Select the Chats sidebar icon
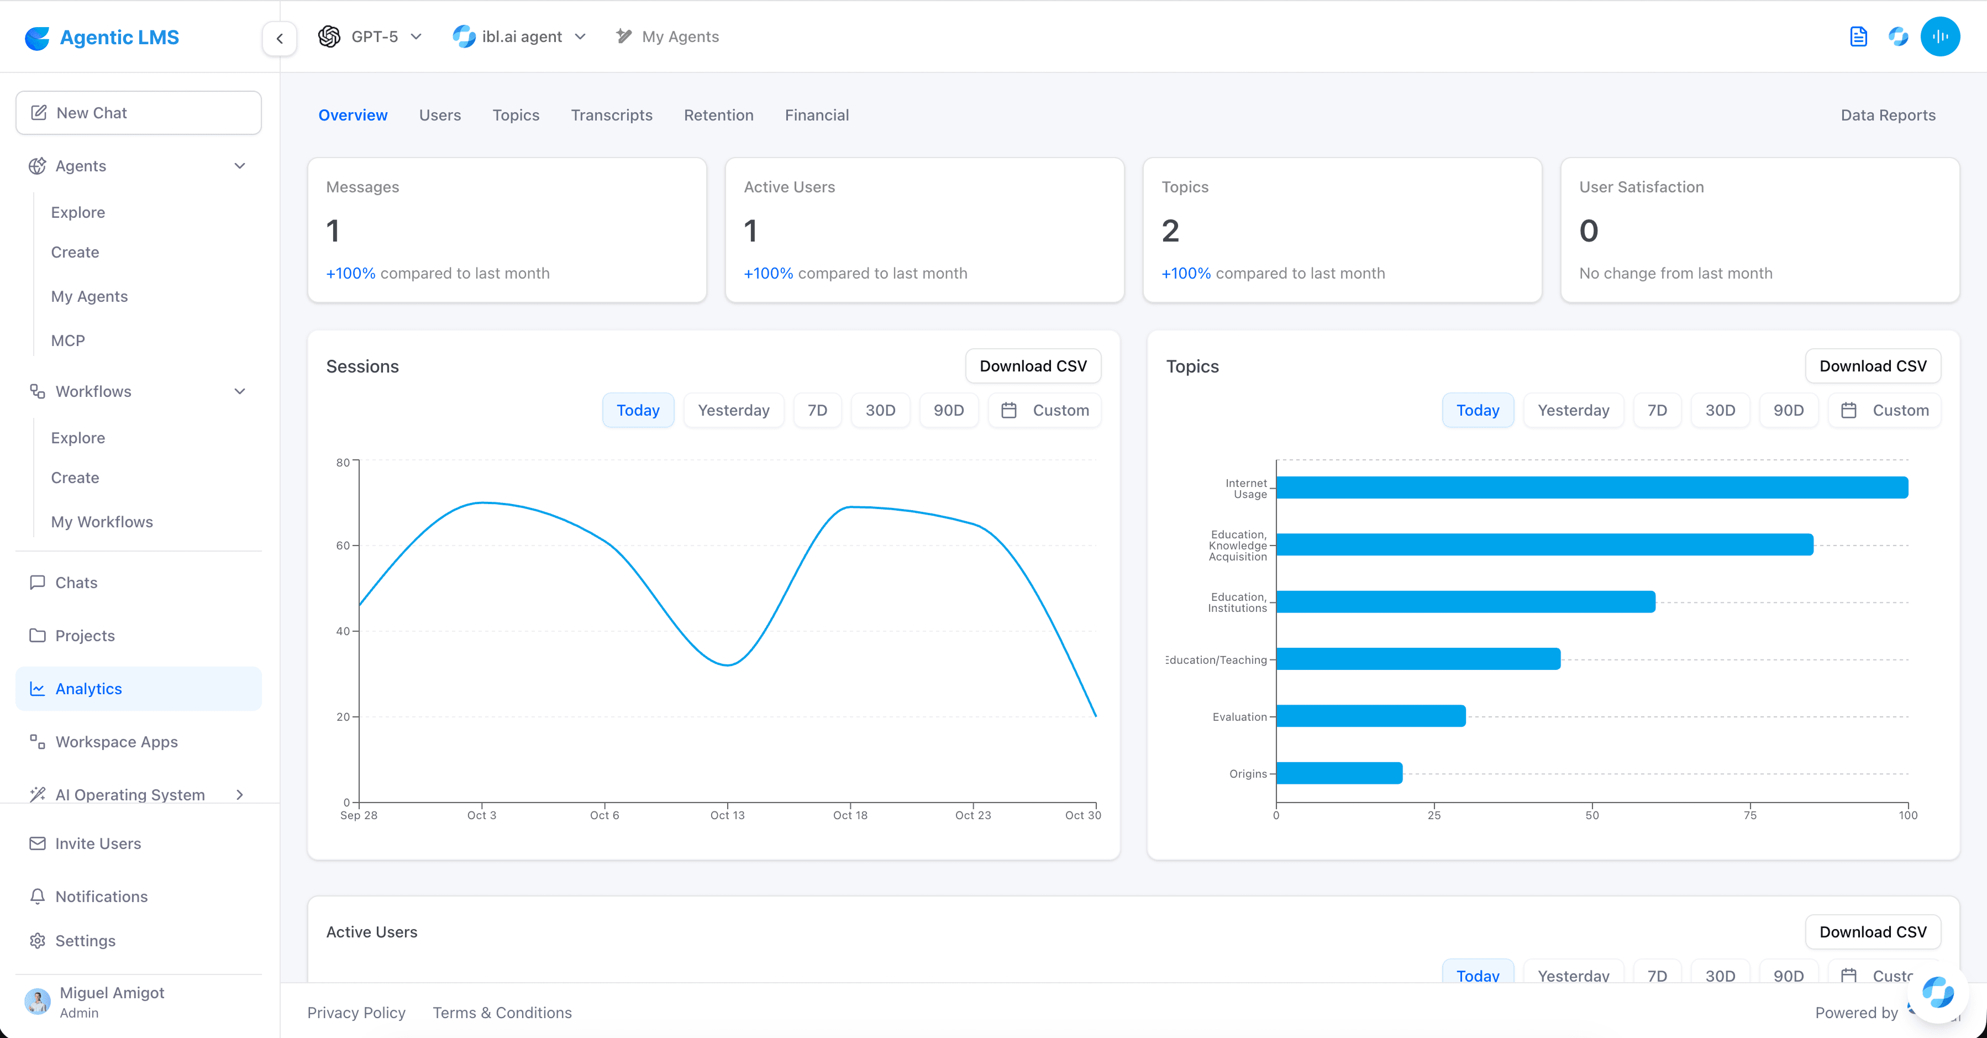Screen dimensions: 1987x1038 (37, 582)
